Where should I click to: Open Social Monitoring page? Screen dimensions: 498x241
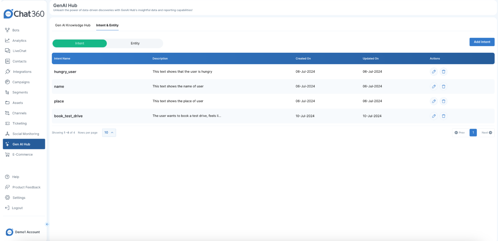[x=26, y=134]
